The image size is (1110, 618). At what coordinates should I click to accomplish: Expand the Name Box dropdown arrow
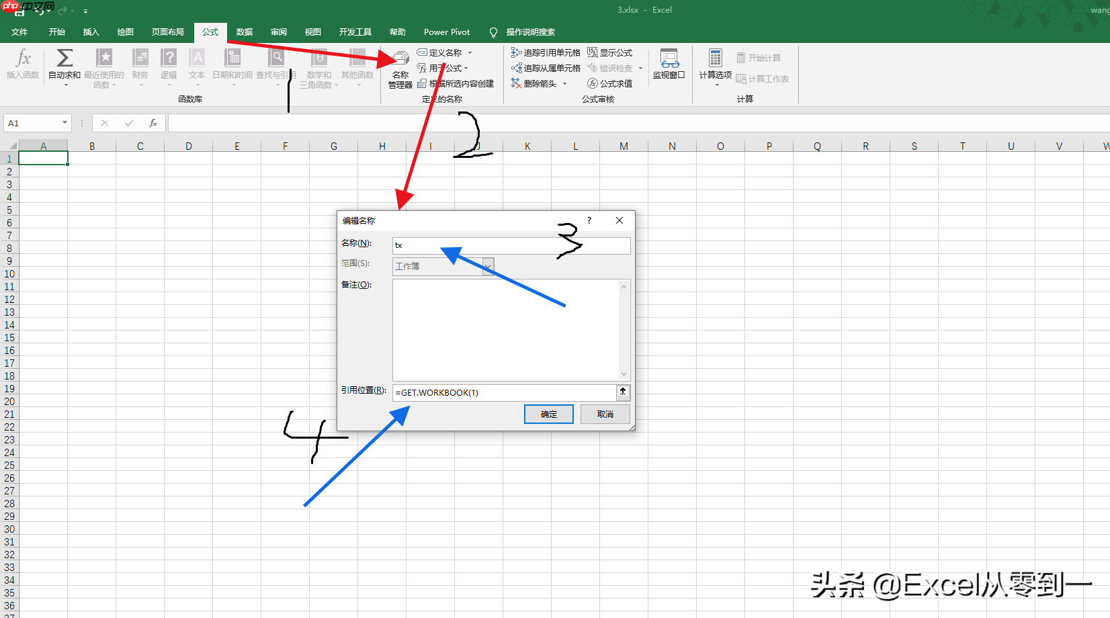coord(65,123)
